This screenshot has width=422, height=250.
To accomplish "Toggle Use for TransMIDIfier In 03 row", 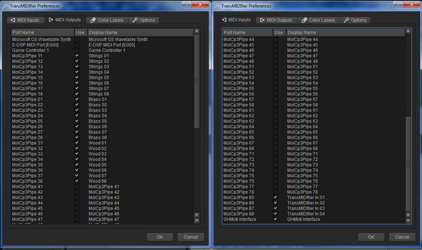I will pyautogui.click(x=276, y=209).
